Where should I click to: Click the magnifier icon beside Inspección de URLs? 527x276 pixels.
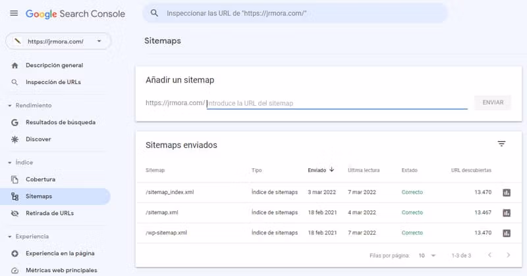tap(14, 82)
